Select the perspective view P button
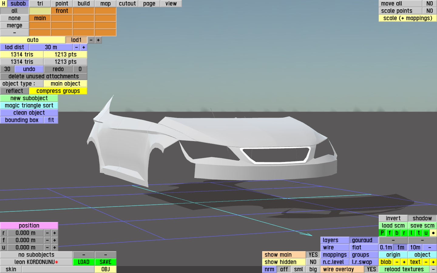The width and height of the screenshot is (437, 273). [382, 233]
